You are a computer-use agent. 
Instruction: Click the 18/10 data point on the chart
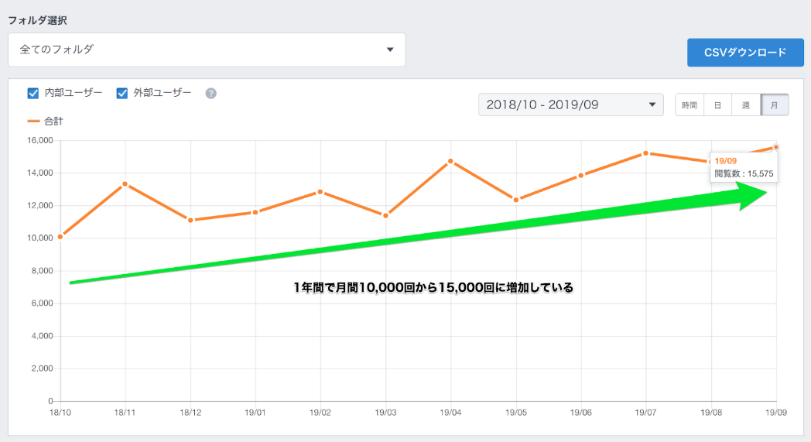(x=60, y=236)
